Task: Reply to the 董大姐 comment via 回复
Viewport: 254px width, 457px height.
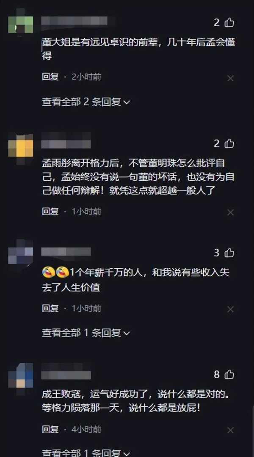Action: (x=50, y=77)
